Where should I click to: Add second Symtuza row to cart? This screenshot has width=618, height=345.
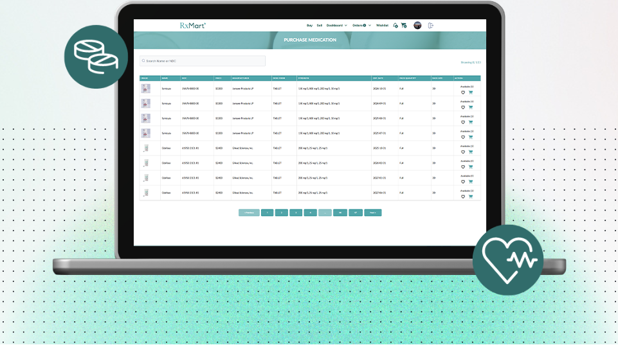pyautogui.click(x=471, y=107)
